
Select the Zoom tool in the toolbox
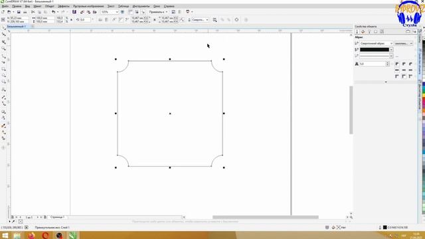coord(3,48)
